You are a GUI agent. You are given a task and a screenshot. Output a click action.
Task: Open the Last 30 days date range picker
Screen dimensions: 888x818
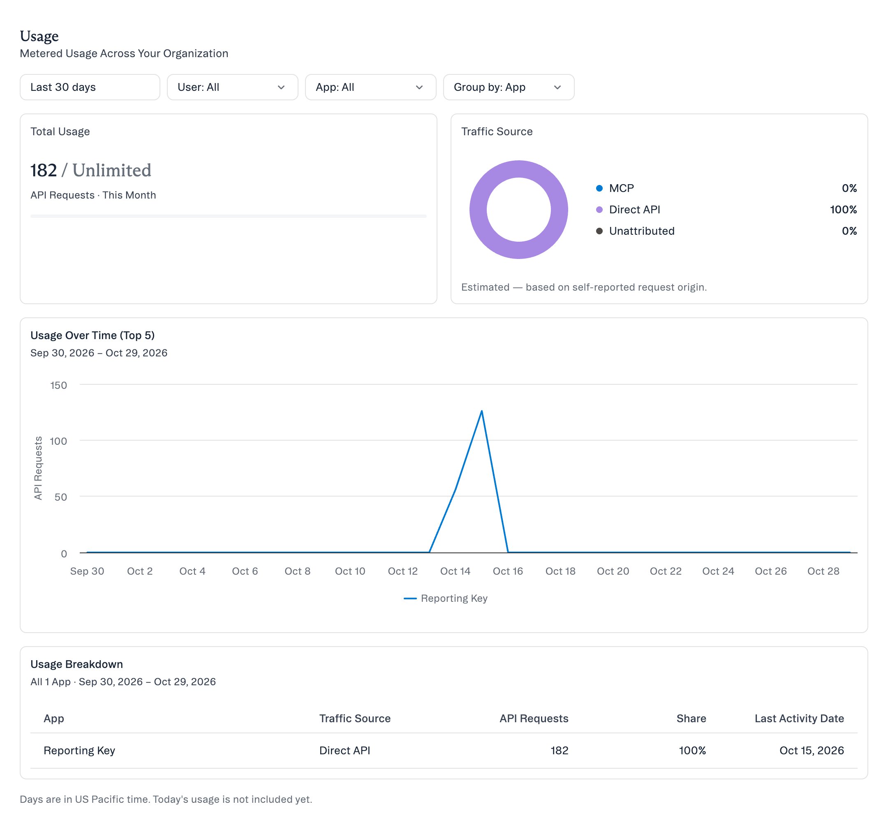point(90,87)
